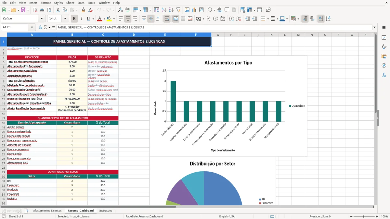Open the Borders dropdown arrow

pos(269,19)
